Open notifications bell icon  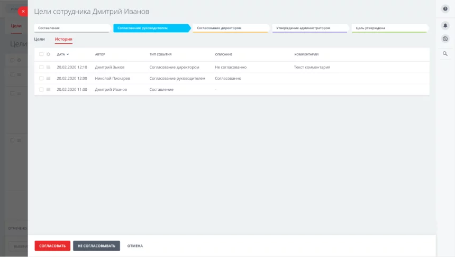[445, 25]
